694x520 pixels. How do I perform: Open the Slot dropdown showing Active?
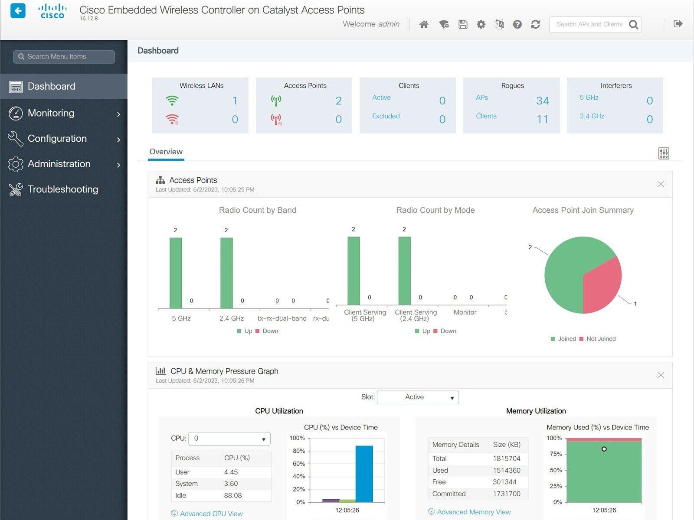click(418, 397)
